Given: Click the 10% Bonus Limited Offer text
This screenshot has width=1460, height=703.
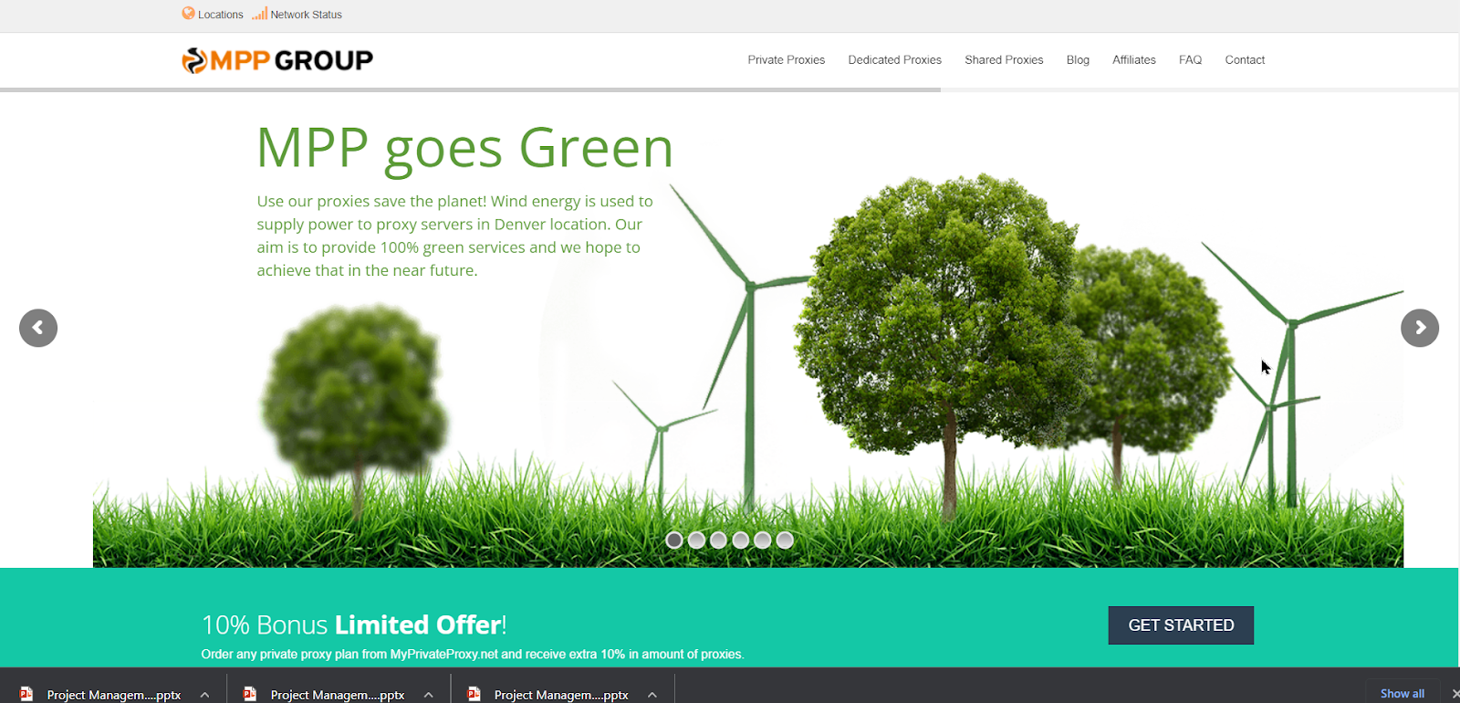Looking at the screenshot, I should pyautogui.click(x=354, y=625).
